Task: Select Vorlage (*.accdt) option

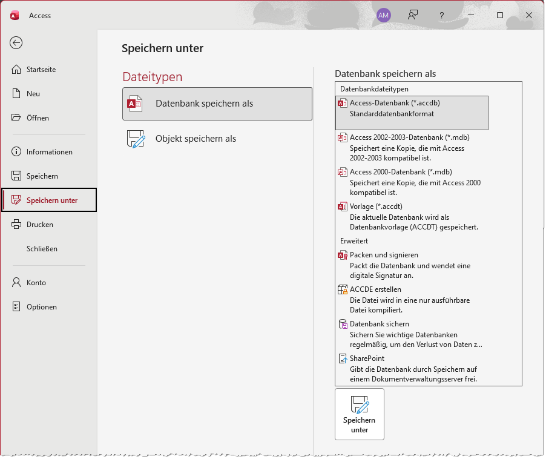Action: (x=412, y=216)
